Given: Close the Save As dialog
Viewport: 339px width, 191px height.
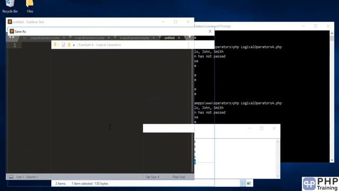Looking at the screenshot, I should (x=210, y=31).
